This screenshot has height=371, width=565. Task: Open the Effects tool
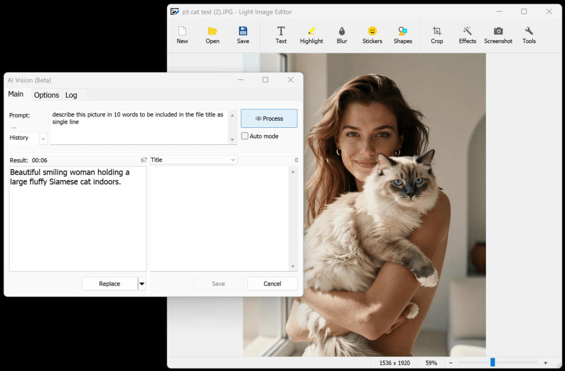coord(467,35)
